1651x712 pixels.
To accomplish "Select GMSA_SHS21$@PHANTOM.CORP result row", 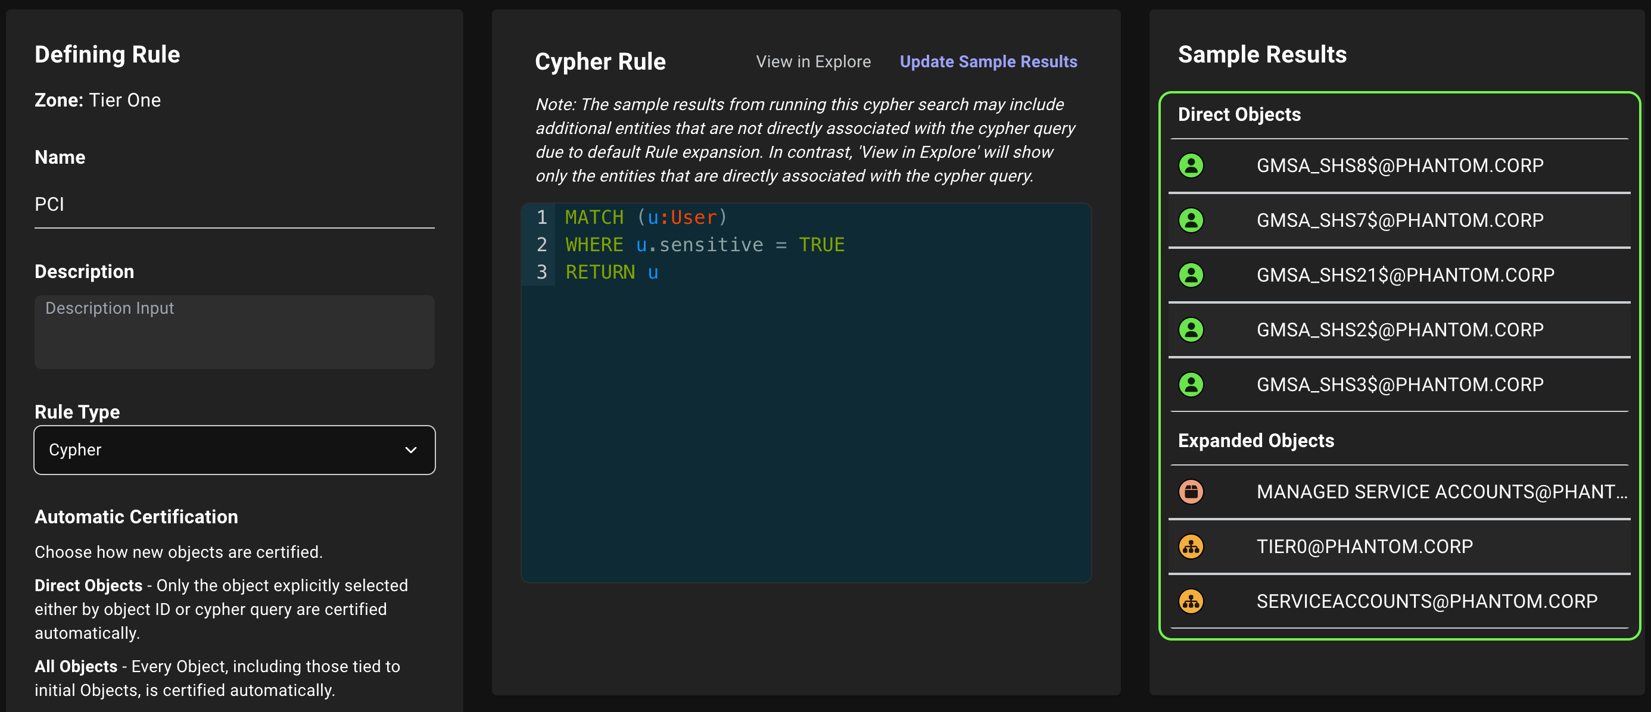I will 1405,275.
